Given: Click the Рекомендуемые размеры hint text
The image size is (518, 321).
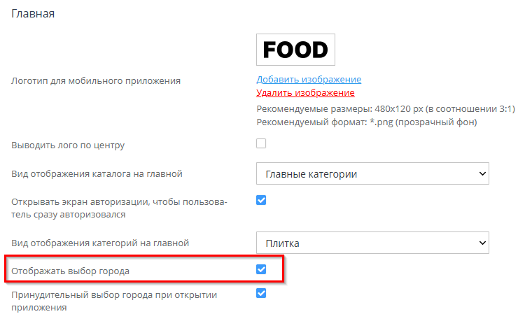Looking at the screenshot, I should click(x=386, y=109).
